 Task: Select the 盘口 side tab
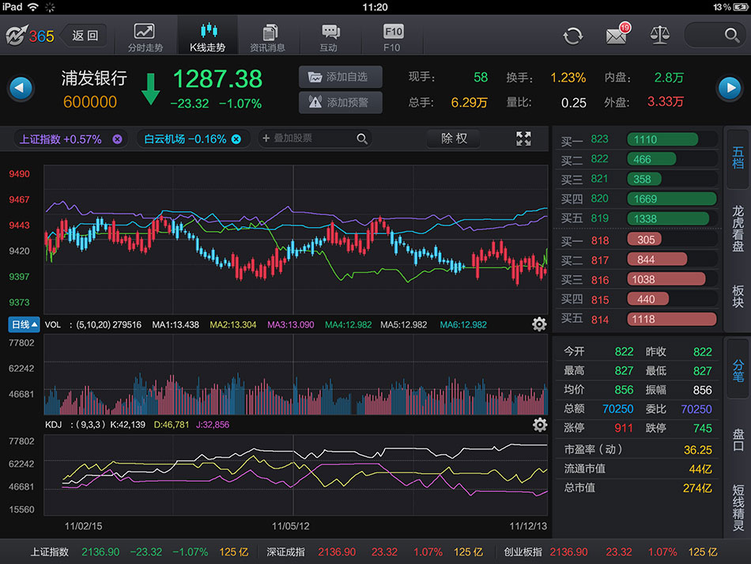pyautogui.click(x=738, y=439)
